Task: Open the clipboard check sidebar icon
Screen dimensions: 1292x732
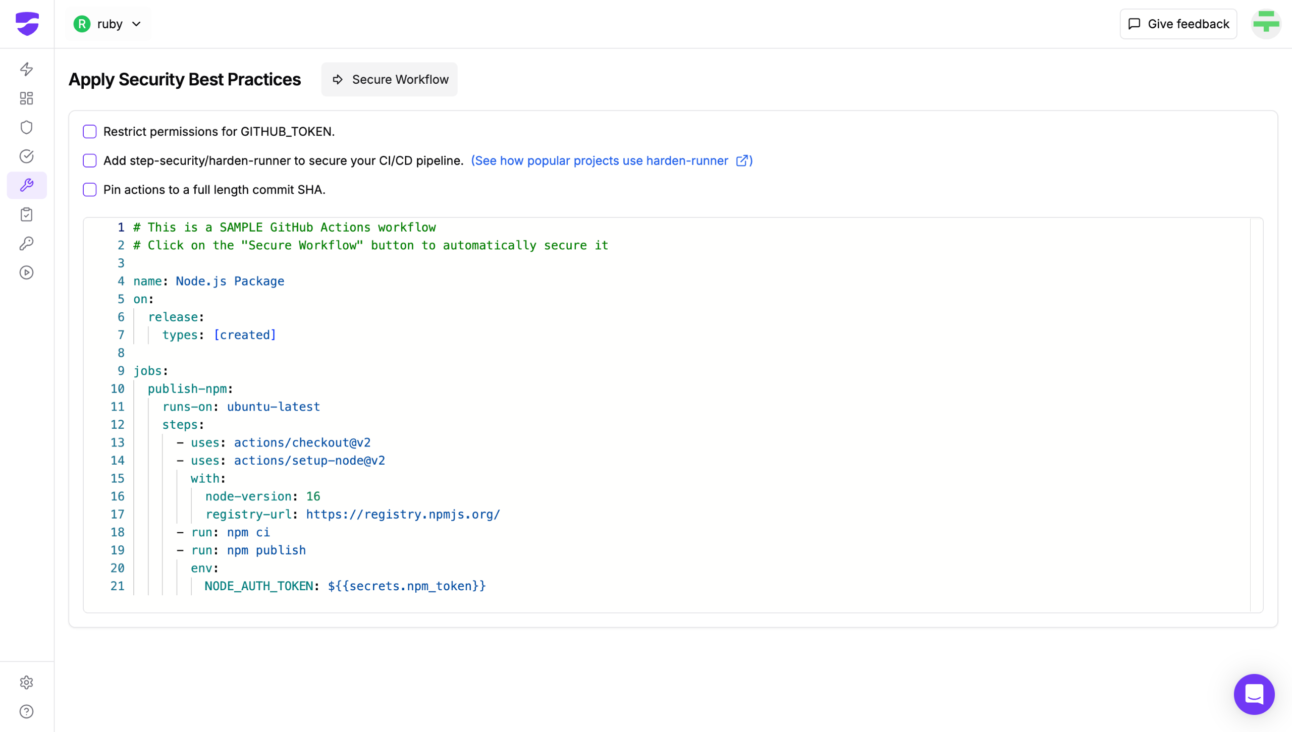Action: (27, 214)
